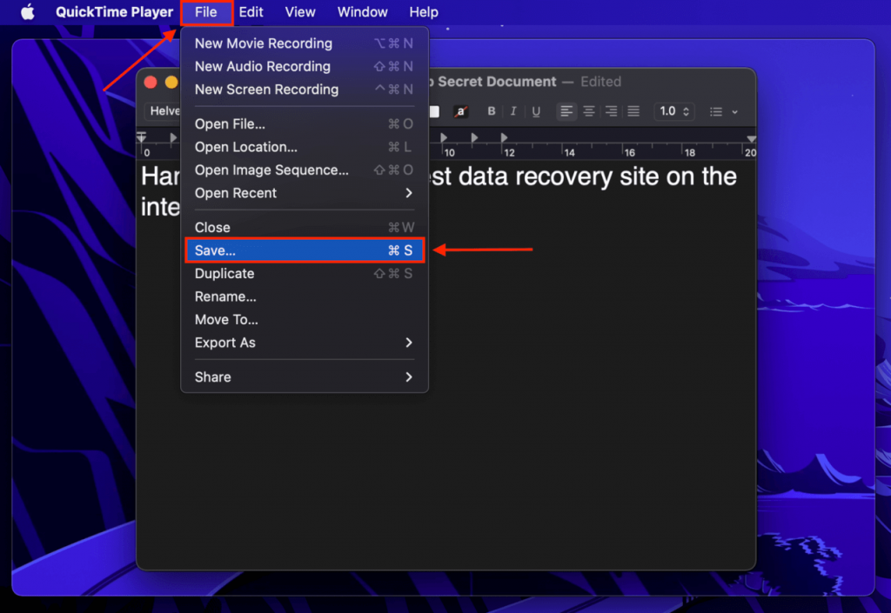
Task: Click the document background color square icon
Action: pyautogui.click(x=436, y=111)
